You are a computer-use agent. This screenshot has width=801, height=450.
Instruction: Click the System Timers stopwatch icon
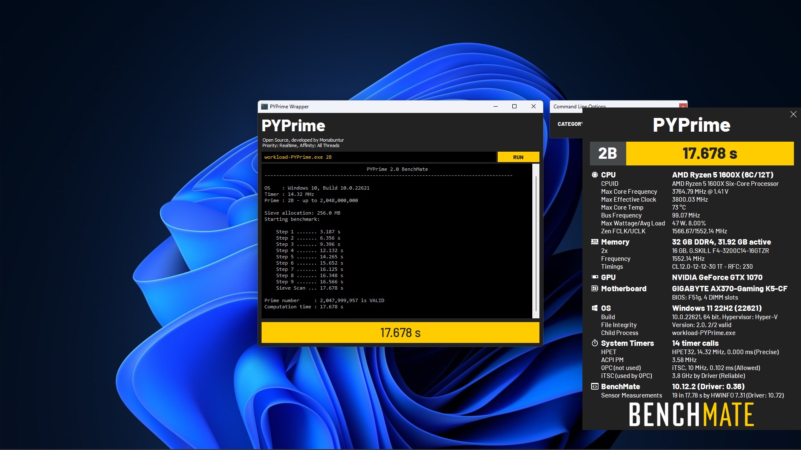coord(594,343)
